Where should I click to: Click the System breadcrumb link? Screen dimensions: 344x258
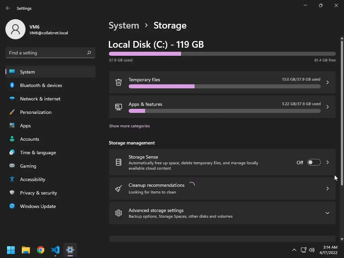pyautogui.click(x=124, y=26)
